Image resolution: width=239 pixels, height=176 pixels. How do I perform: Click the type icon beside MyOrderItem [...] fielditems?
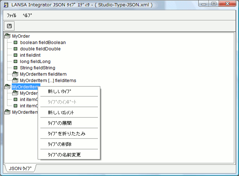[15, 80]
